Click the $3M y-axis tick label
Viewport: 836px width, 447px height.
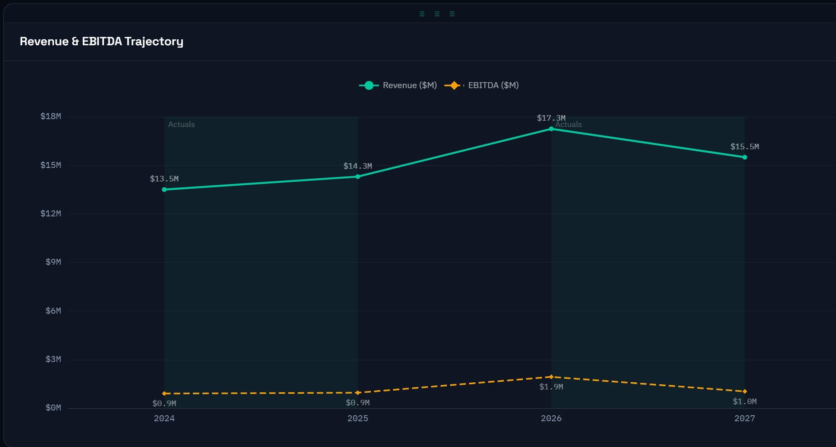tap(53, 359)
